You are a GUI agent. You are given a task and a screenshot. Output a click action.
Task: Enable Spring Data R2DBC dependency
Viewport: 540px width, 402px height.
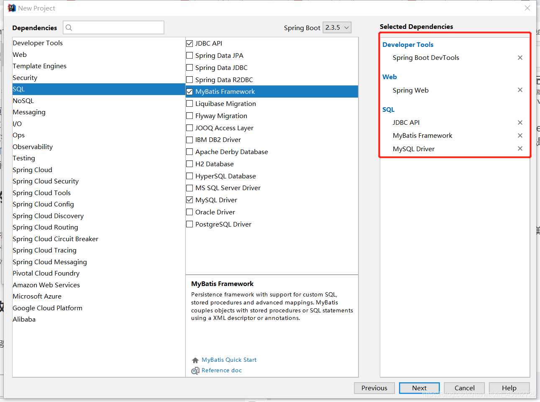[x=189, y=80]
